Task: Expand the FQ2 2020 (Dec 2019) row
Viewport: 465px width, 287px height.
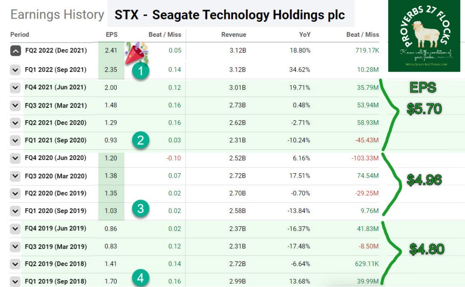Action: point(16,194)
